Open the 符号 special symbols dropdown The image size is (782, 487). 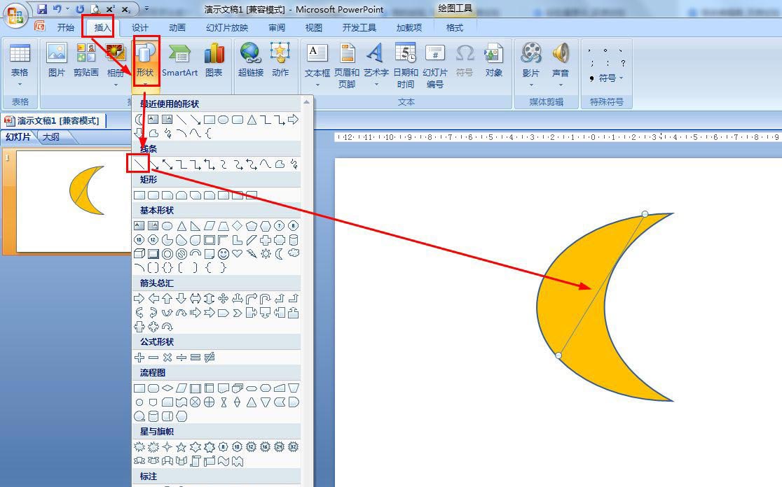(x=606, y=78)
